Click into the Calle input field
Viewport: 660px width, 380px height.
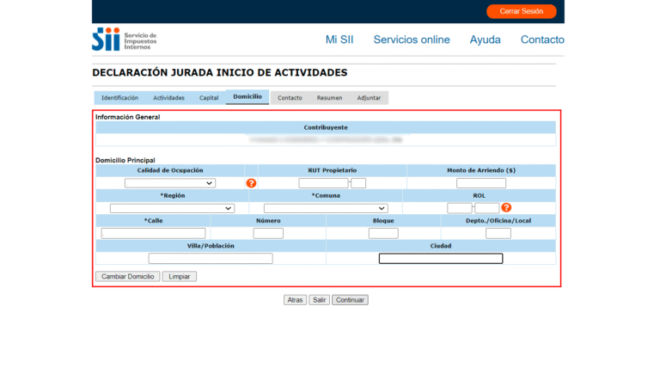[x=153, y=233]
